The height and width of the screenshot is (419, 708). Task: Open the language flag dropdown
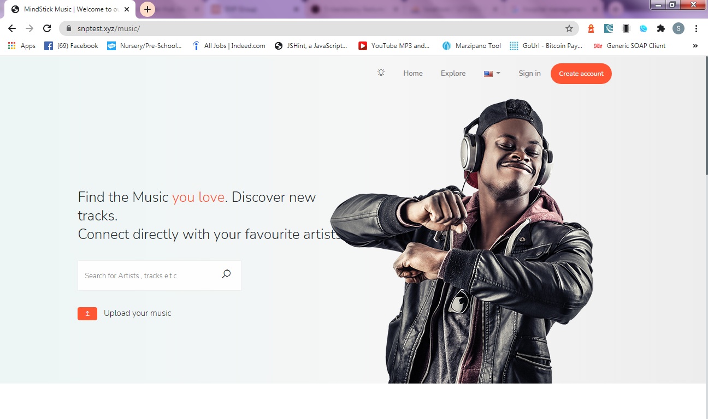click(491, 73)
